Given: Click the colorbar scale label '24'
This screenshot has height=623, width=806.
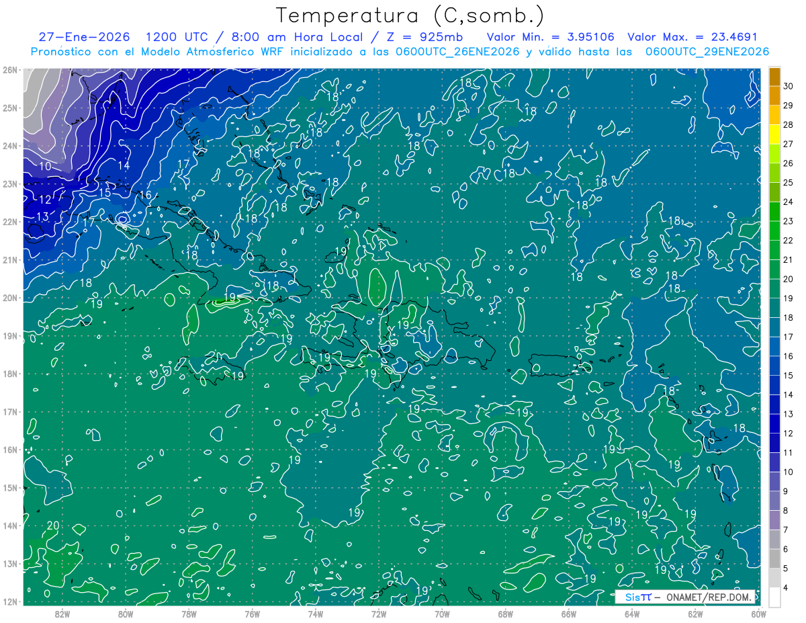Looking at the screenshot, I should (x=789, y=202).
